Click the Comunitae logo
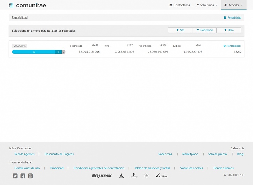The width and height of the screenshot is (253, 185). 27,5
